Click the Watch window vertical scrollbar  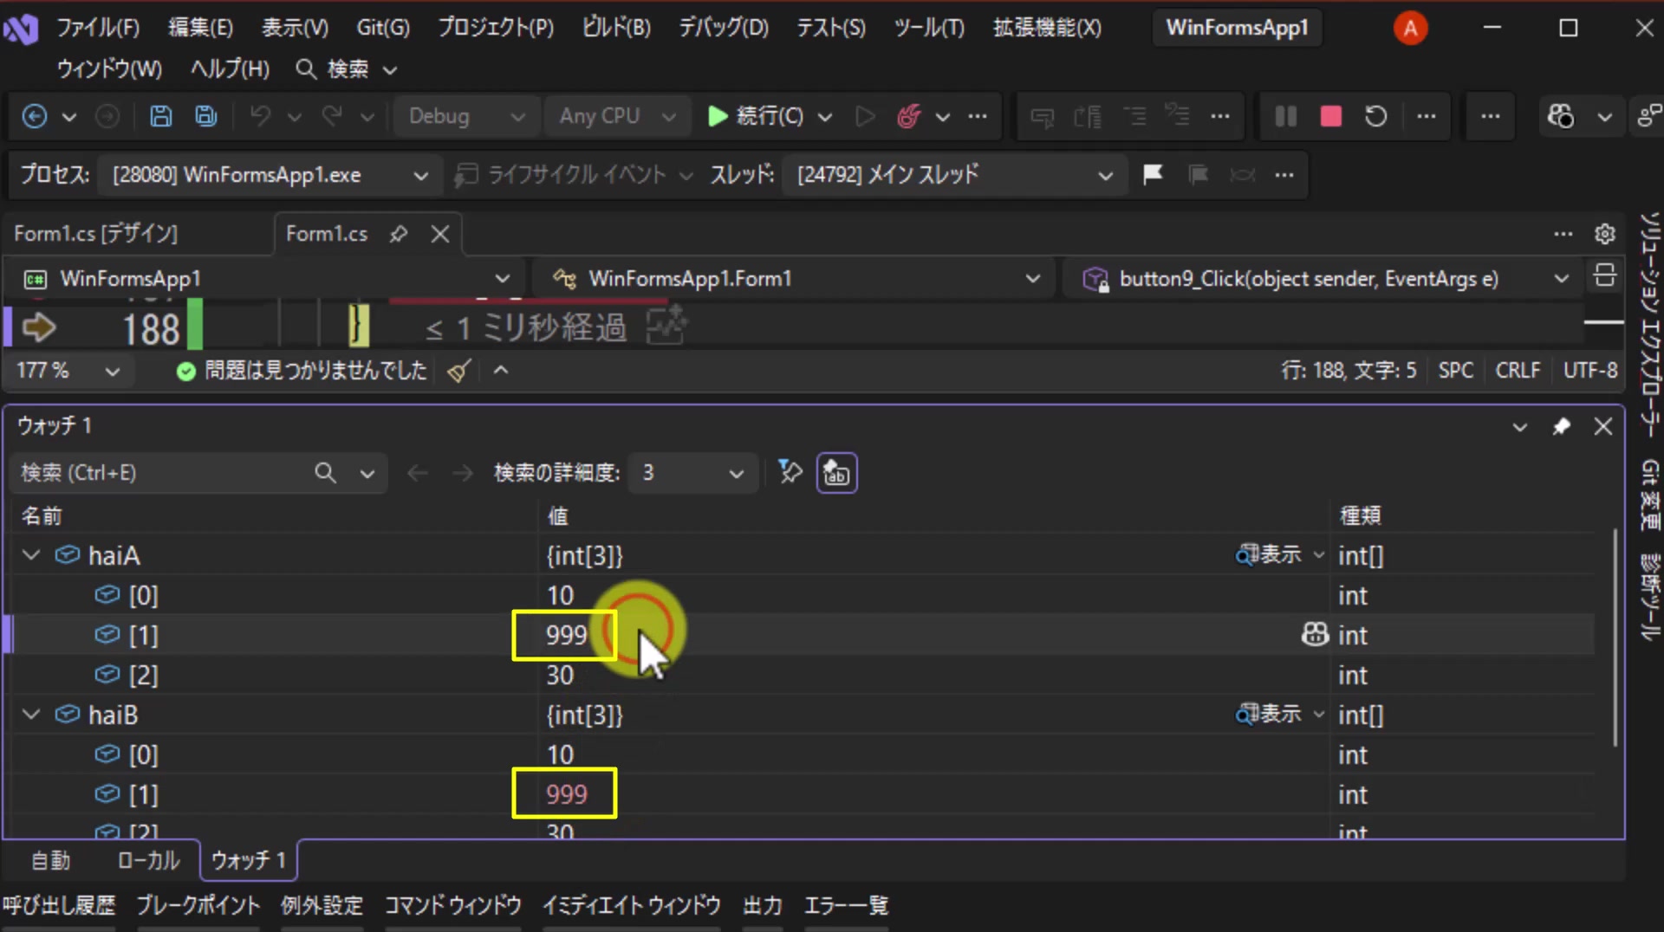(1615, 638)
